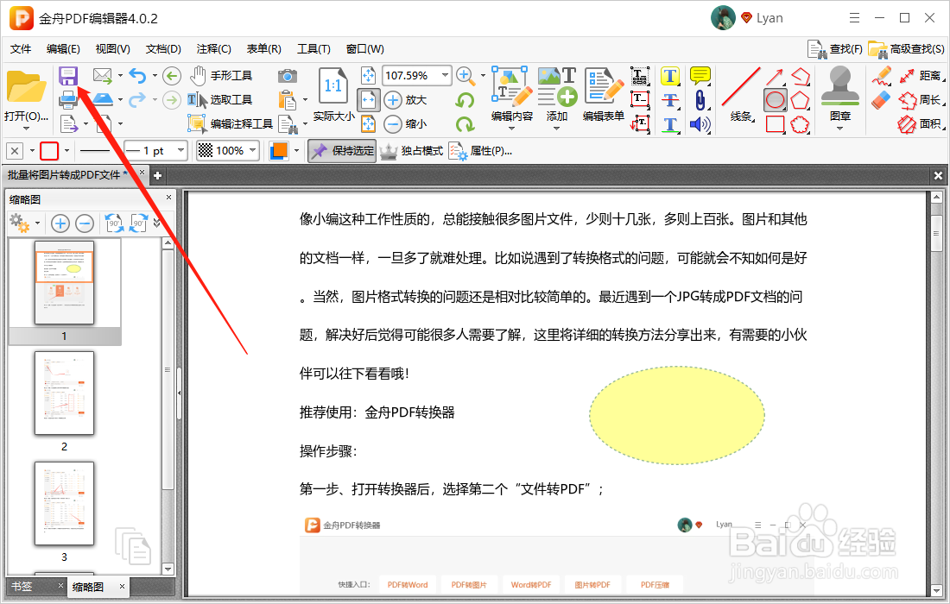Screen dimensions: 950x604
Task: Select the strikethrough text tool
Action: 670,100
